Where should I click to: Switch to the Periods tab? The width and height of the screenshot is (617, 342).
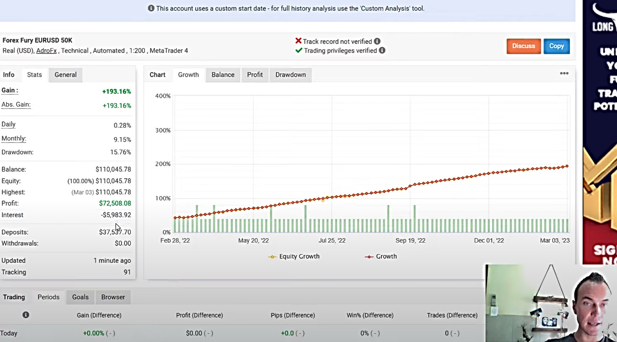coord(49,297)
